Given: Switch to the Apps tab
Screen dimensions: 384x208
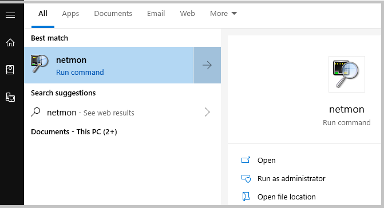Looking at the screenshot, I should [70, 14].
